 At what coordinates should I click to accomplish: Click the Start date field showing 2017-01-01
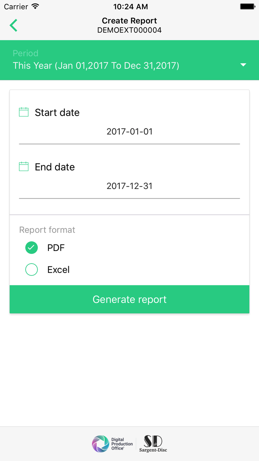point(129,132)
